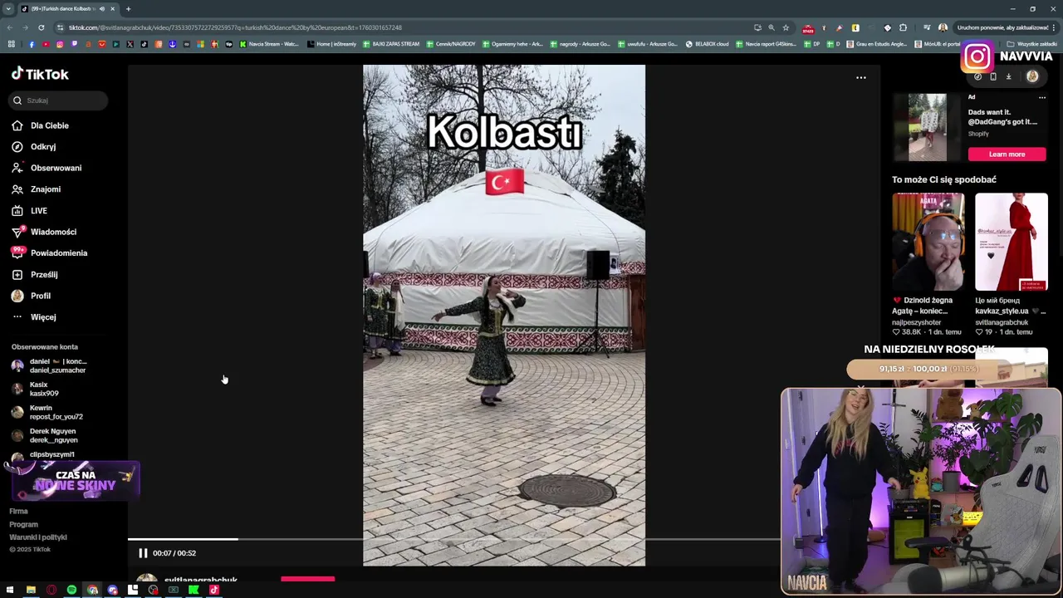Viewport: 1063px width, 598px height.
Task: Click the zoom magnifier in address bar
Action: pos(772,27)
